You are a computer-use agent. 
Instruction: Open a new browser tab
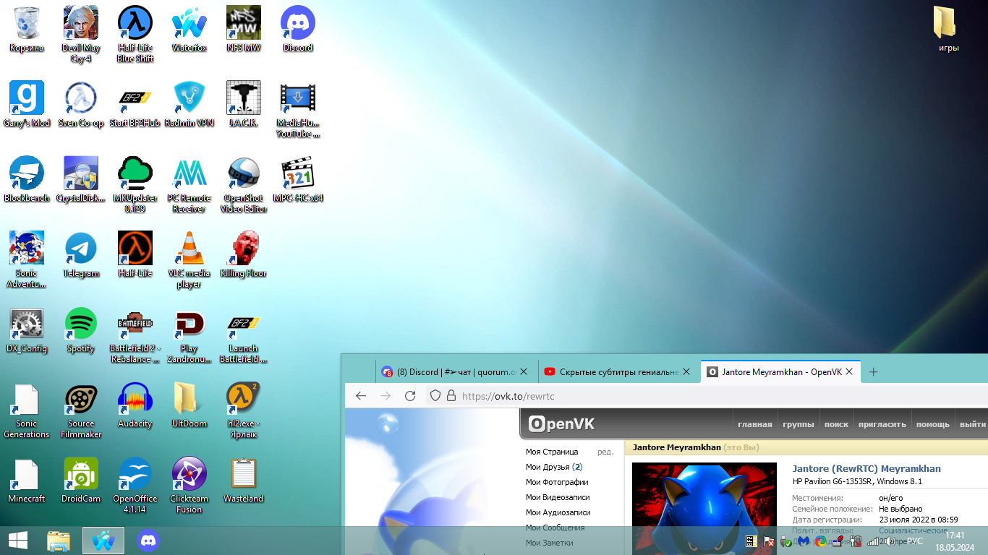coord(873,372)
